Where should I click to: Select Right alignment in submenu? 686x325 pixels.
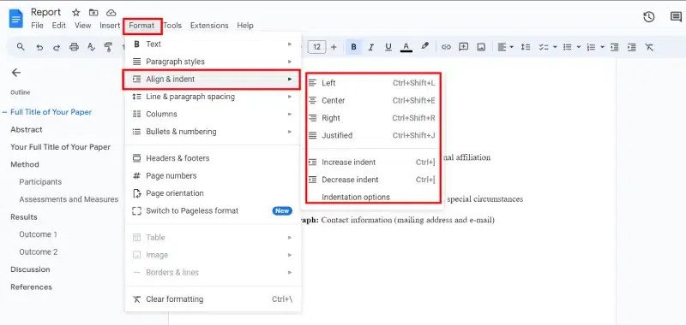[x=373, y=118]
